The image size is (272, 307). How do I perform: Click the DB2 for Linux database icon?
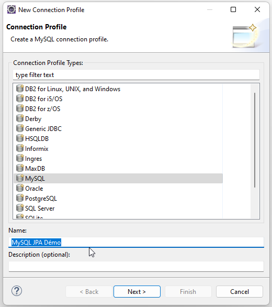pos(20,89)
